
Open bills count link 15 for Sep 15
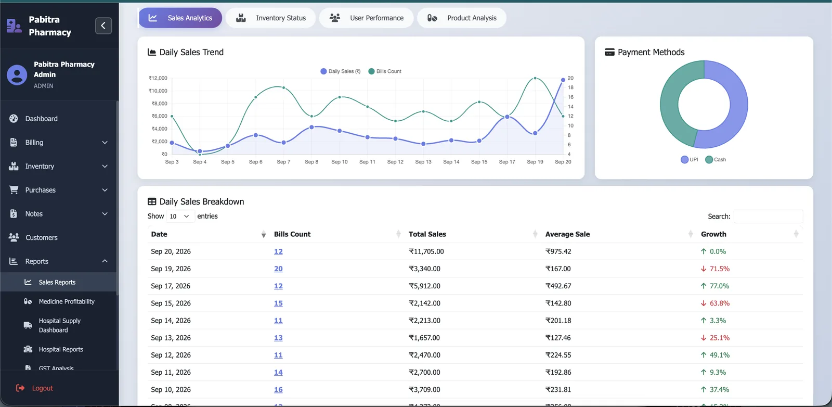point(278,303)
